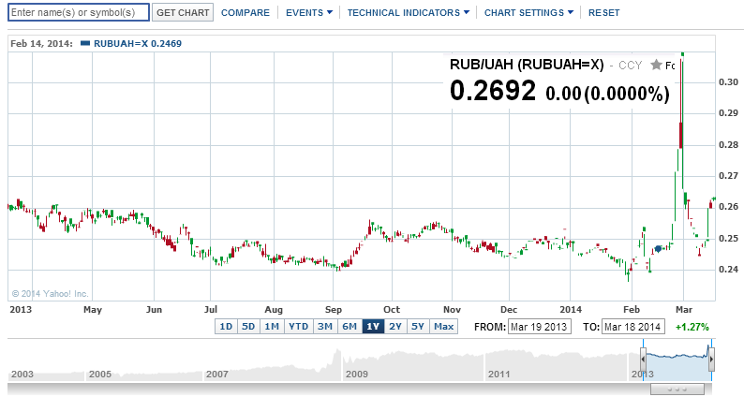Expand the Technical Indicators dropdown
744x397 pixels.
[x=409, y=13]
